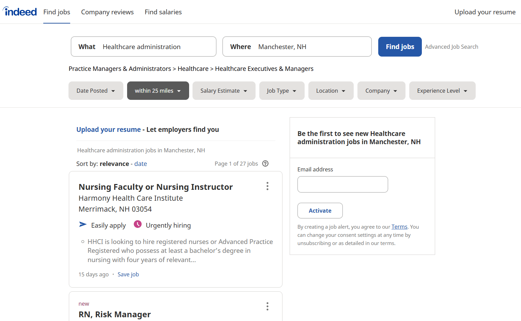Open the Company filter
This screenshot has height=321, width=521.
pos(381,91)
